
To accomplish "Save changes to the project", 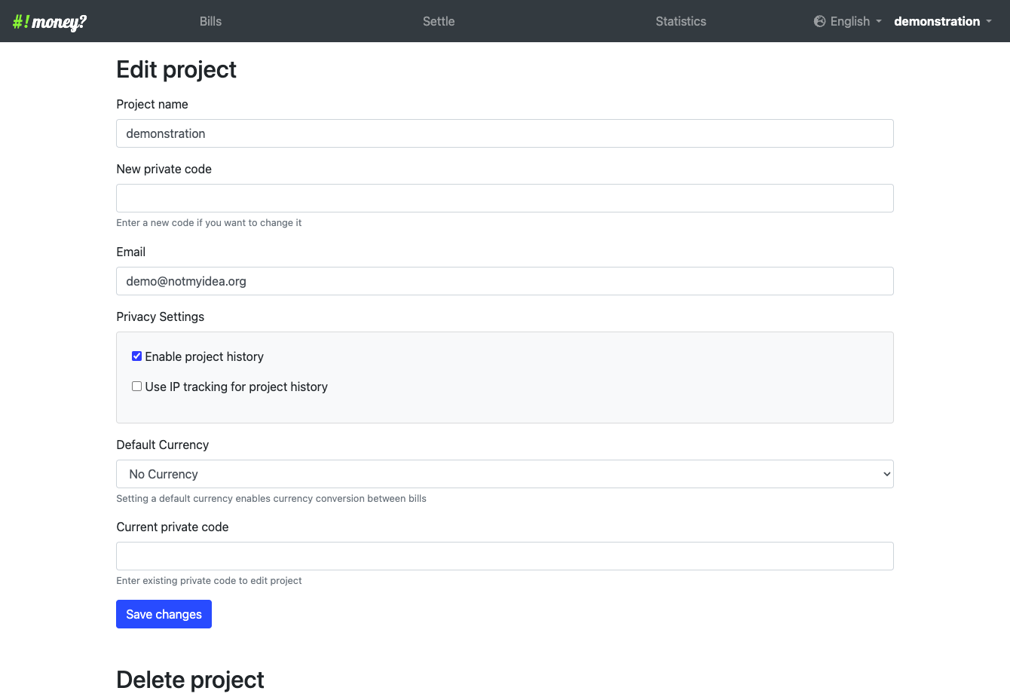I will point(164,614).
